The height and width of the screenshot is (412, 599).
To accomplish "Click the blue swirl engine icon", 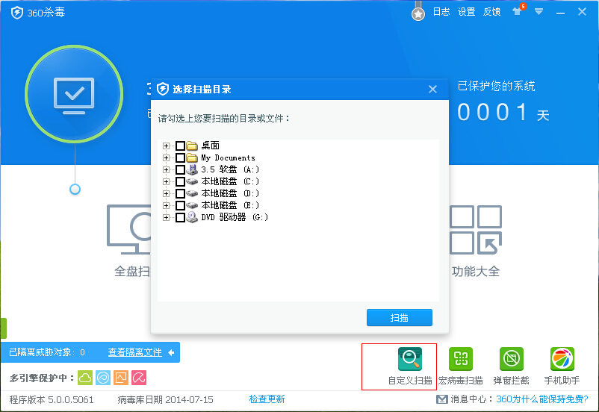I will (103, 378).
